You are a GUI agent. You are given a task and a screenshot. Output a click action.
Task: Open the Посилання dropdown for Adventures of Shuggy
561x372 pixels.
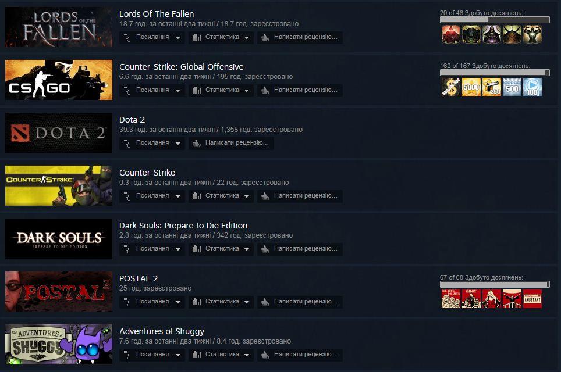[x=152, y=355]
